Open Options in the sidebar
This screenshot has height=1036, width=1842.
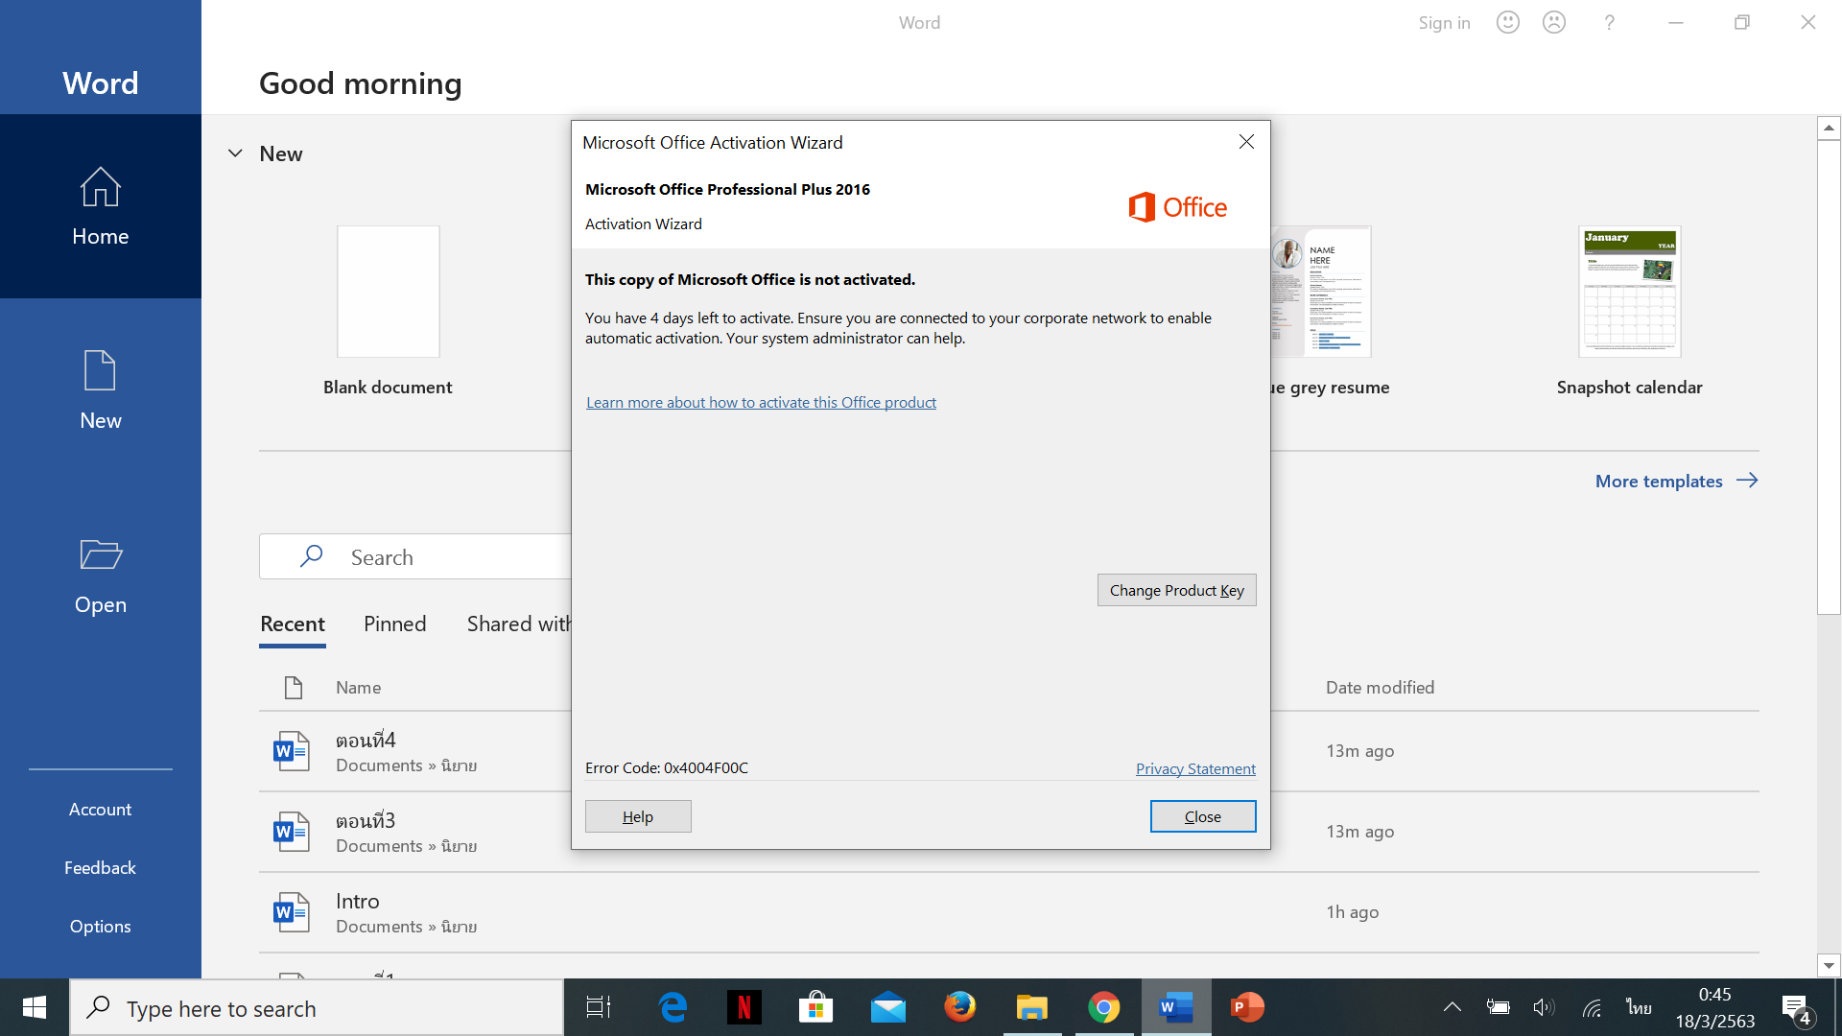click(100, 926)
